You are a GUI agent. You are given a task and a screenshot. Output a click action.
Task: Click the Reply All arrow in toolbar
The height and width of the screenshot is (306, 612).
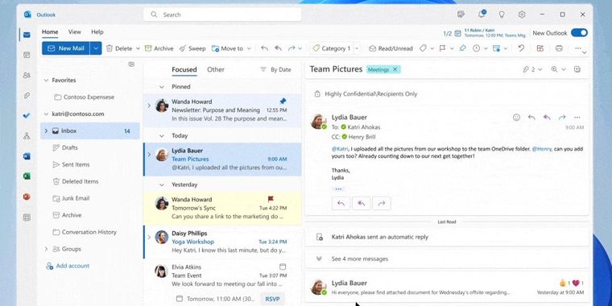pyautogui.click(x=279, y=48)
